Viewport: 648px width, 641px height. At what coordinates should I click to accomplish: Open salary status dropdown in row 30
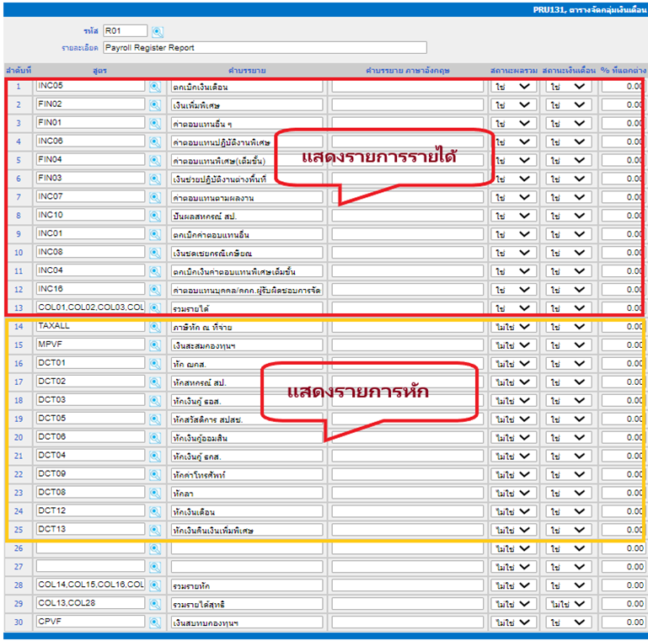click(567, 622)
